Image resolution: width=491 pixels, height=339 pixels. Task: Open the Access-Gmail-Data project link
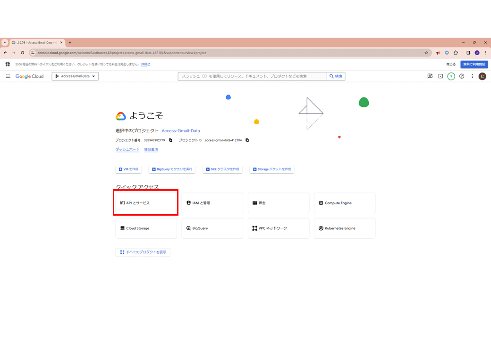(x=181, y=131)
